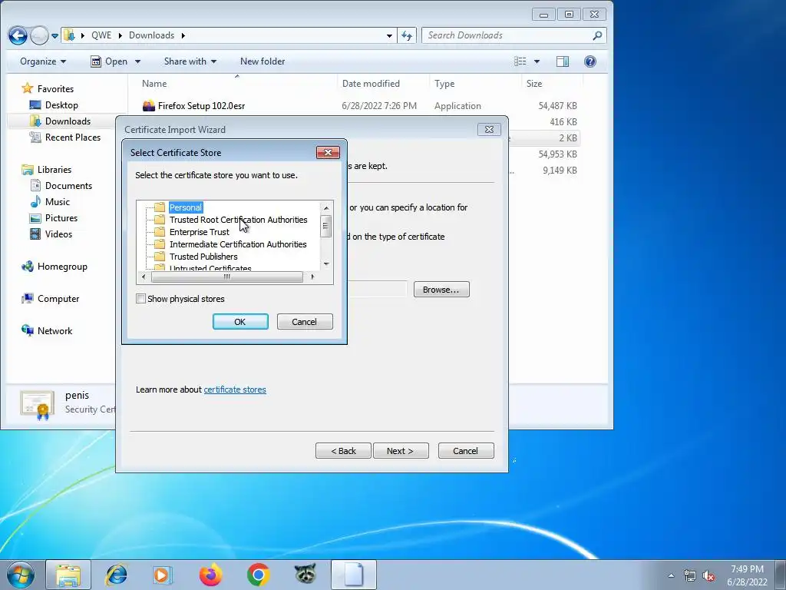Click the Forward navigation arrow in Explorer
The width and height of the screenshot is (786, 590).
click(x=40, y=35)
